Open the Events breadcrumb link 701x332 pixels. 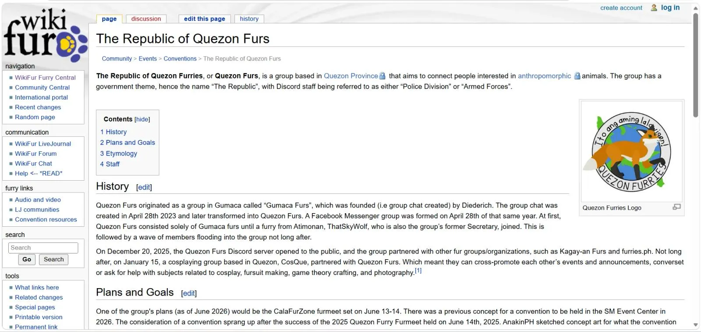coord(148,59)
